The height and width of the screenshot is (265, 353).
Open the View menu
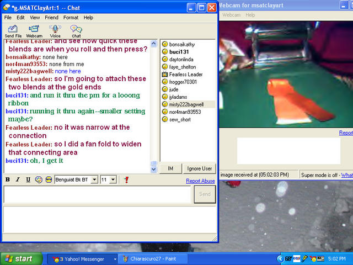coord(35,18)
